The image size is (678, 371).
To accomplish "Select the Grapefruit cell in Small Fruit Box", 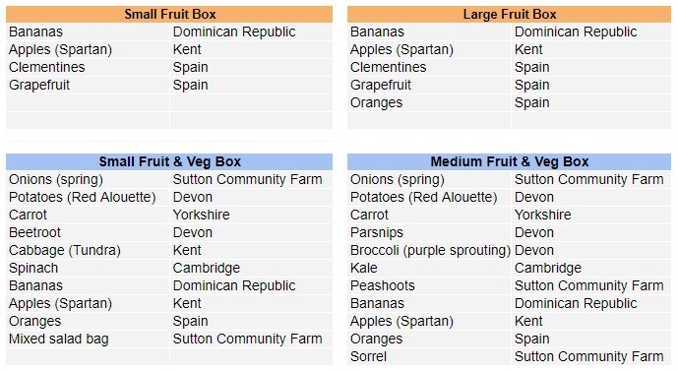I will pos(88,86).
